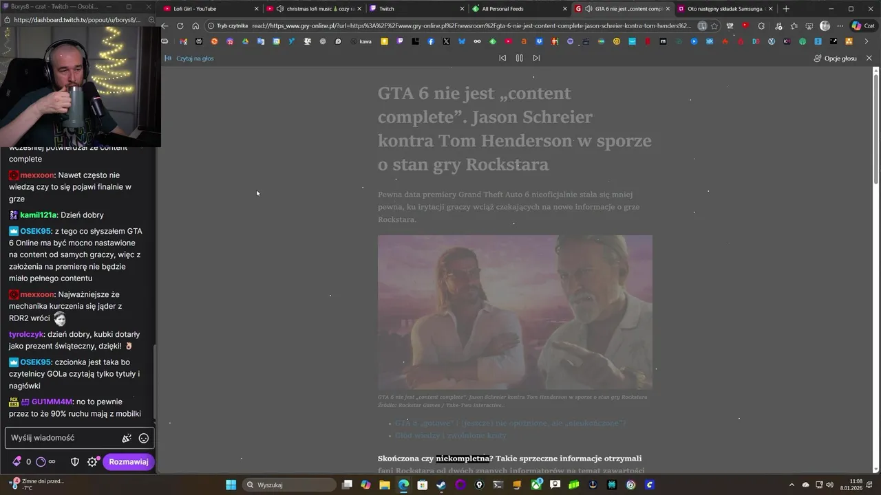Open kamil121a username in chat
Screen dimensions: 881x495
pos(39,215)
